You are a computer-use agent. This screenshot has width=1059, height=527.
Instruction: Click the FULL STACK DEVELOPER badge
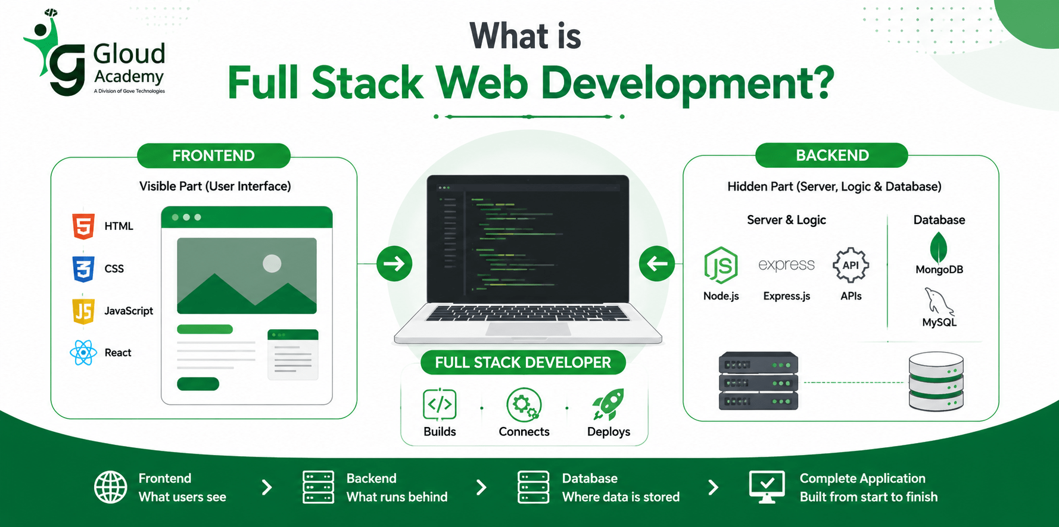pos(523,363)
